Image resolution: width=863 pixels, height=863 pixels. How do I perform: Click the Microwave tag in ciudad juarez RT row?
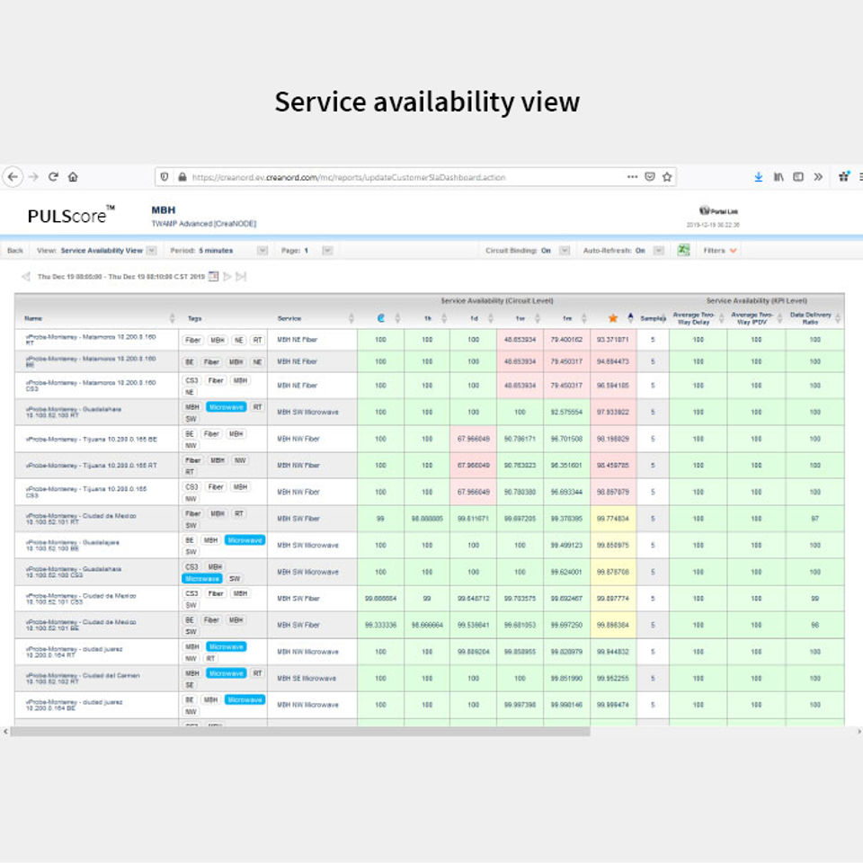click(227, 646)
